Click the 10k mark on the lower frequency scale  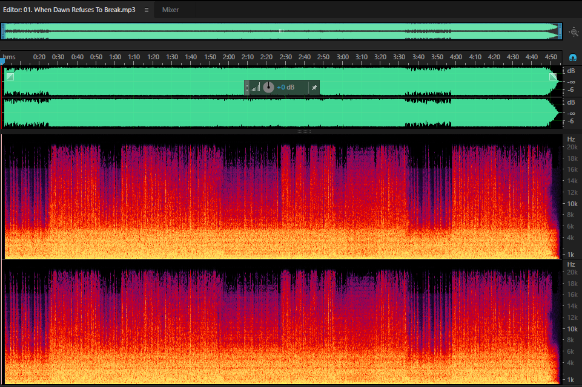tap(572, 329)
